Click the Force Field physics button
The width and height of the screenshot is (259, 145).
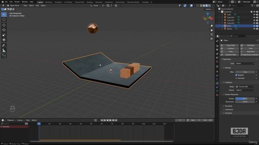[x=229, y=46]
